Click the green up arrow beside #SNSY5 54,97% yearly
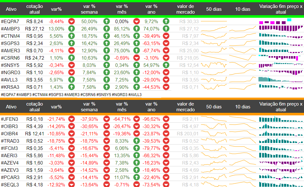The width and height of the screenshot is (304, 187). [x=166, y=65]
